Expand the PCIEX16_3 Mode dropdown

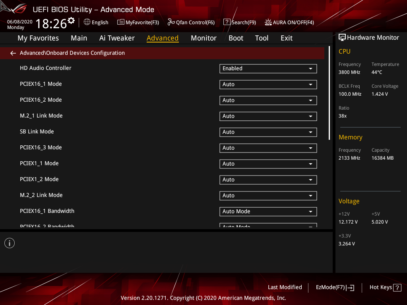tap(268, 148)
